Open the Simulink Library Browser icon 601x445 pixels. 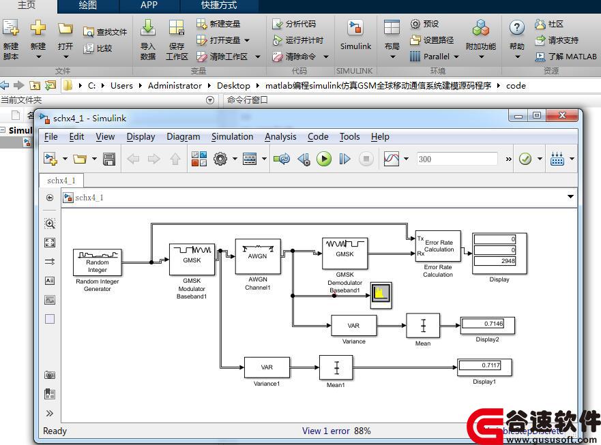(x=199, y=159)
